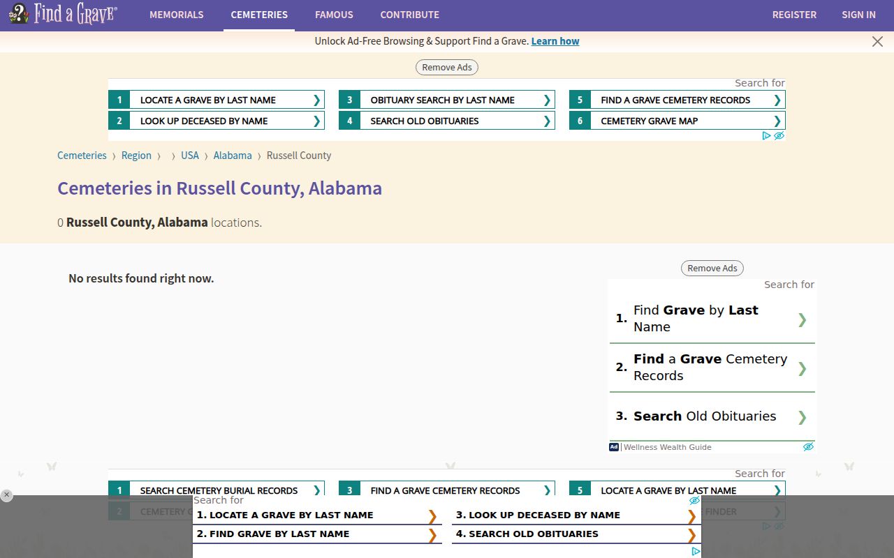Click the top Remove Ads button
The image size is (894, 558).
[x=447, y=68]
